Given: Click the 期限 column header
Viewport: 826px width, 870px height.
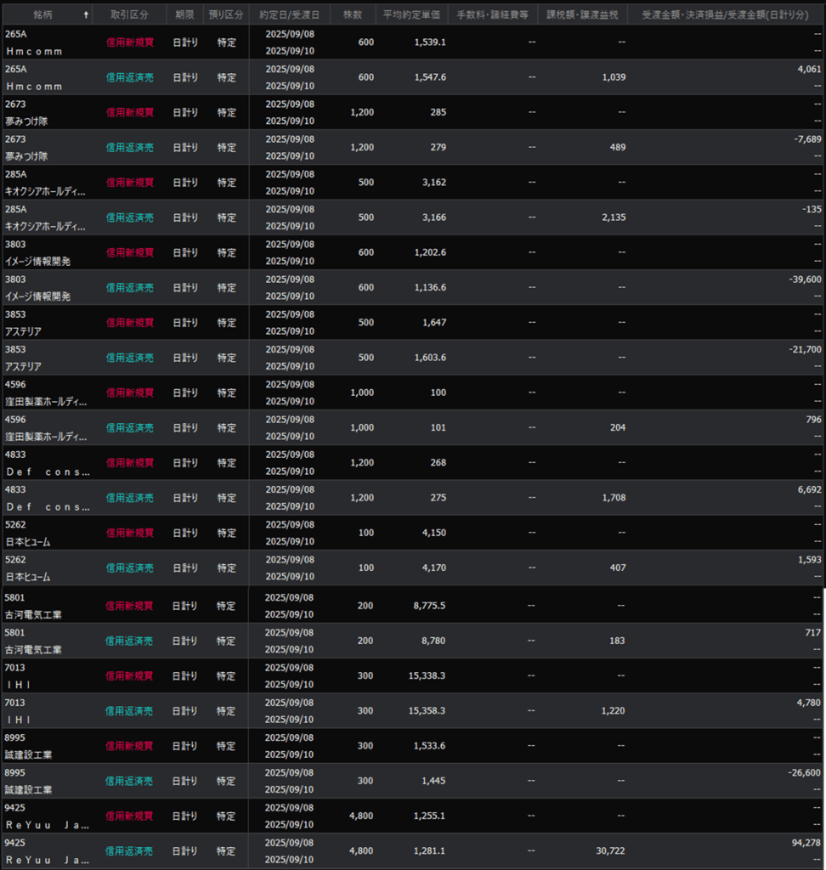Looking at the screenshot, I should (x=184, y=15).
